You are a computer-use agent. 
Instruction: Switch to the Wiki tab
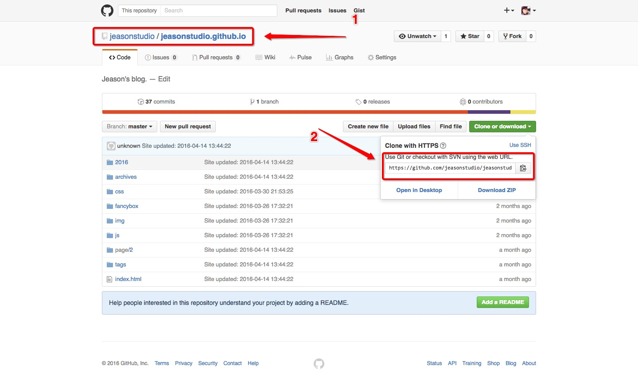click(x=265, y=58)
